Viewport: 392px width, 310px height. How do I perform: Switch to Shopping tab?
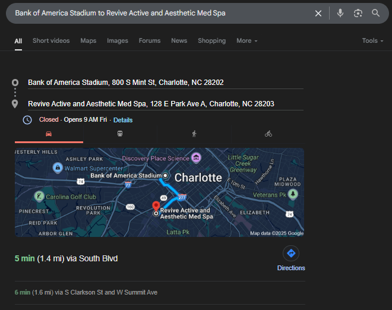click(212, 41)
